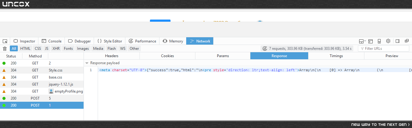This screenshot has width=412, height=128.
Task: Sort requests by Status column
Action: pyautogui.click(x=11, y=56)
